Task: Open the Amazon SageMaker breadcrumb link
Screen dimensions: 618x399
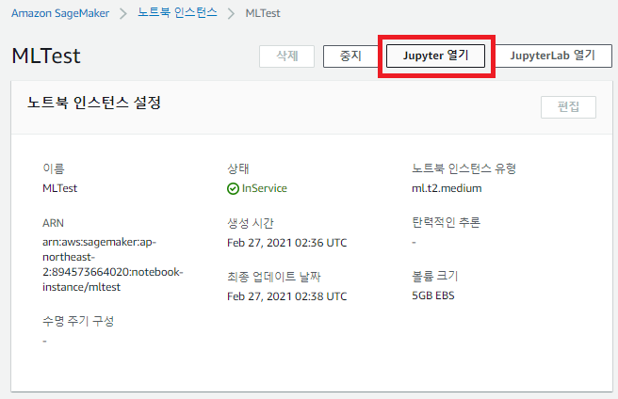Action: tap(60, 13)
